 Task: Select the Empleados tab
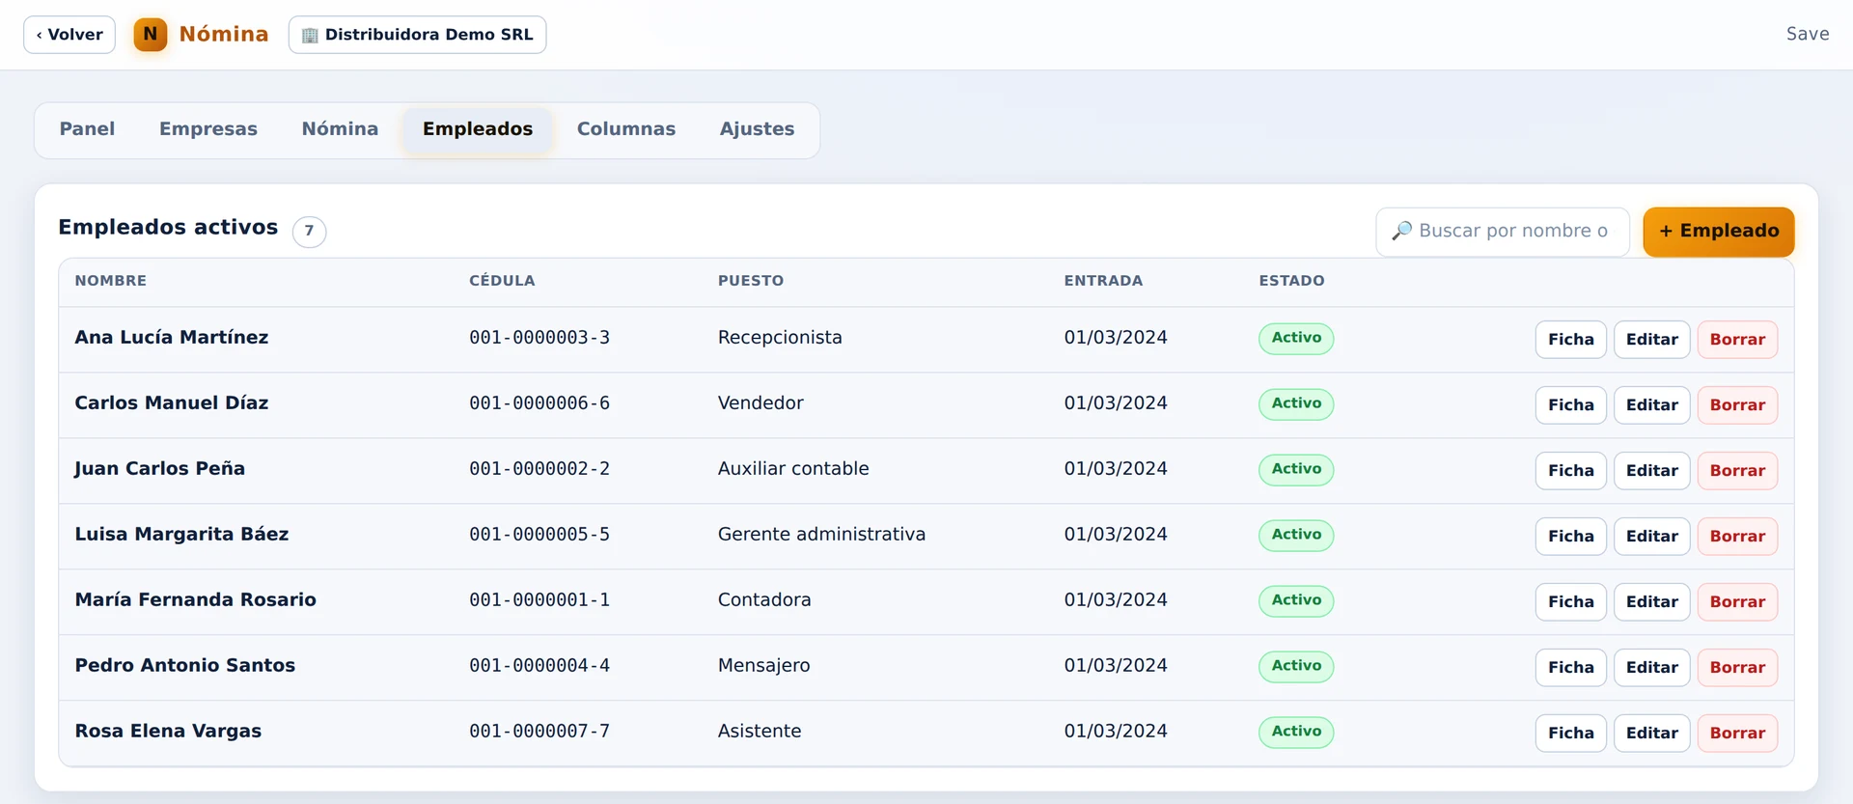478,129
